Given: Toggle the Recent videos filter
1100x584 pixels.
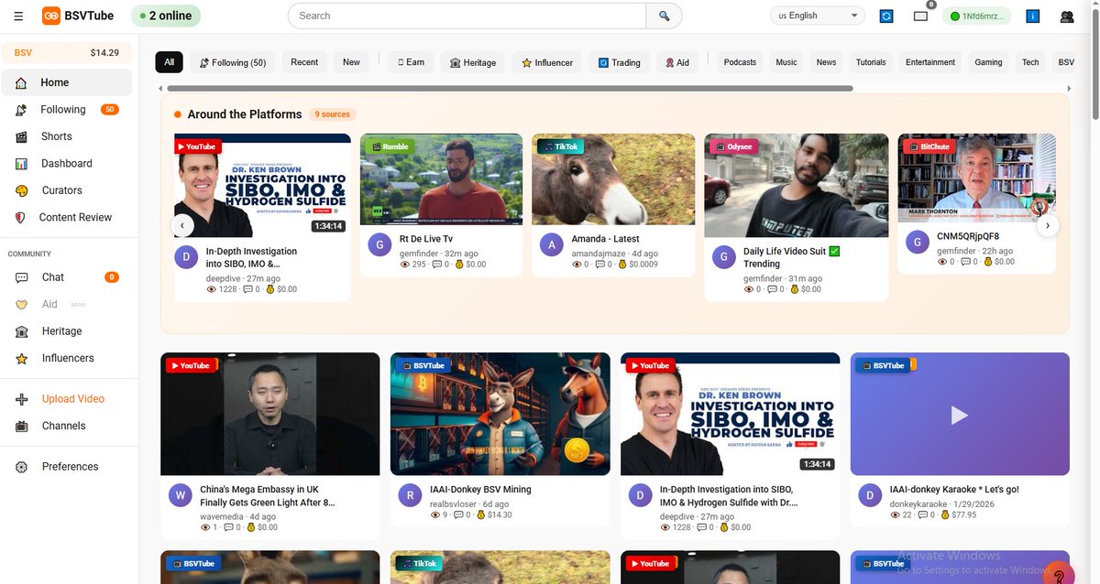Looking at the screenshot, I should (303, 61).
